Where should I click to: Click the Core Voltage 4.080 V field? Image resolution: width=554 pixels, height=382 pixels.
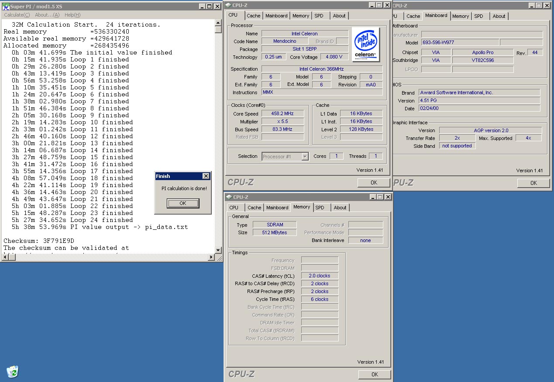pyautogui.click(x=334, y=57)
